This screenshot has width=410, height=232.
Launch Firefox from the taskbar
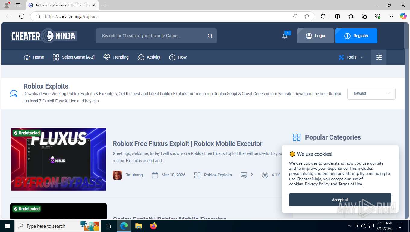tap(153, 226)
